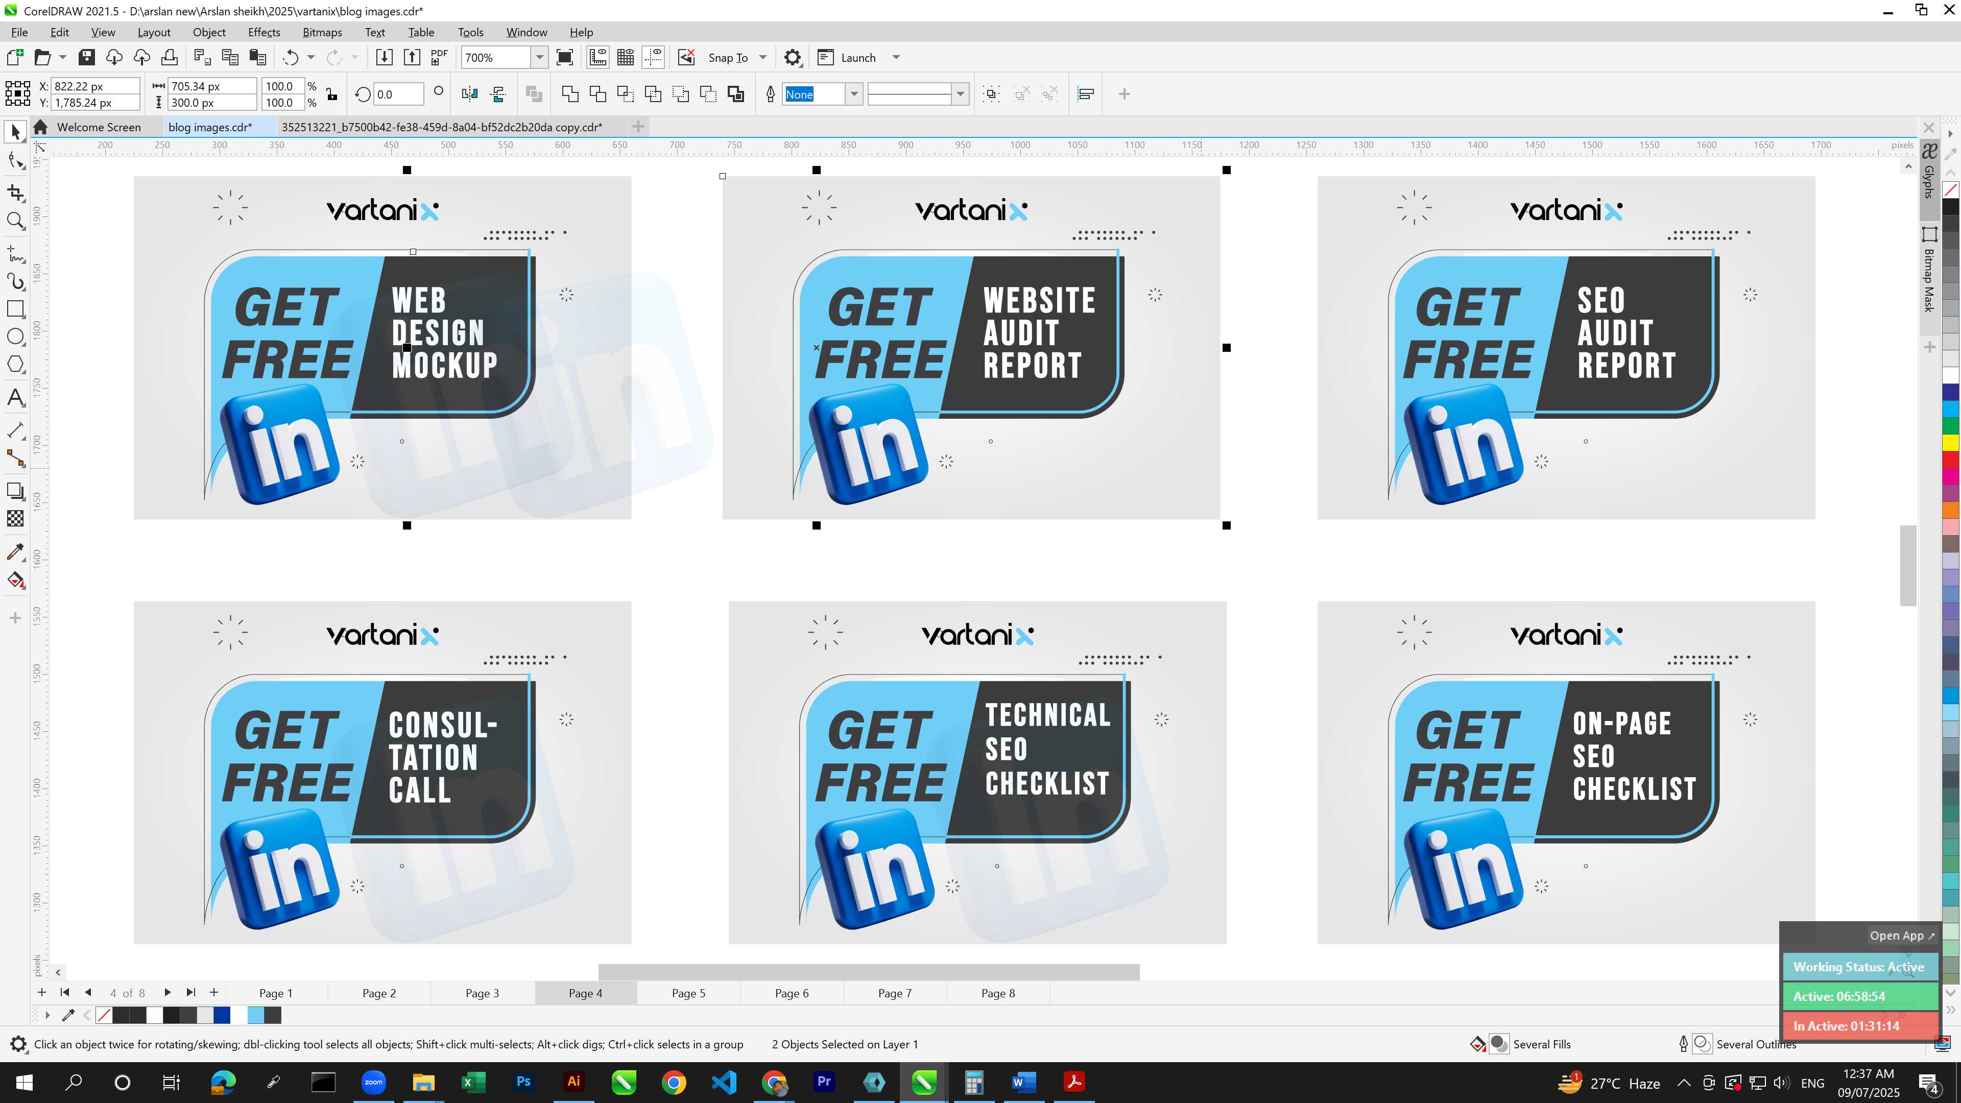Image resolution: width=1961 pixels, height=1103 pixels.
Task: Click the Full-Screen Preview icon
Action: pyautogui.click(x=565, y=57)
